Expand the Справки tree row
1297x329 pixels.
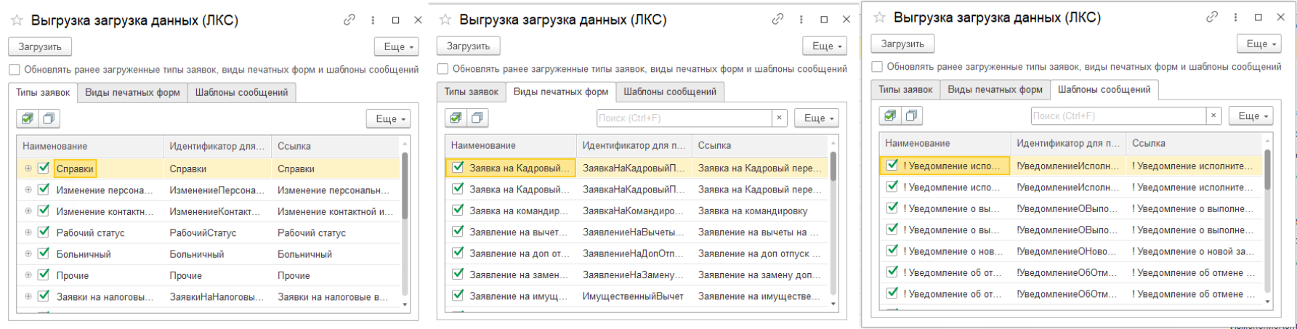(28, 168)
